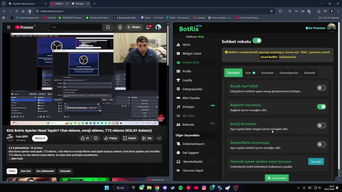Switch to the Zamanlayıcılar tab
Screen dimensions: 342x192
(289, 73)
